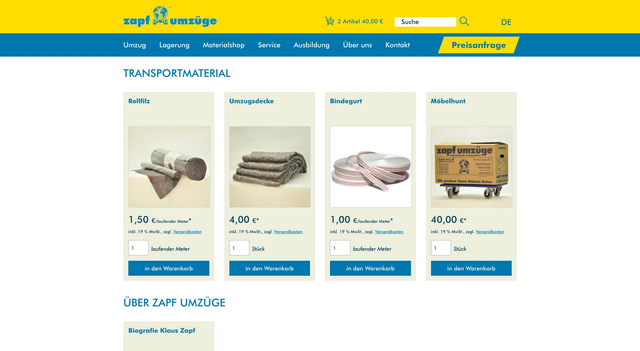The image size is (640, 351).
Task: Open Versandkosten link under Umzugsdecke
Action: [x=288, y=232]
